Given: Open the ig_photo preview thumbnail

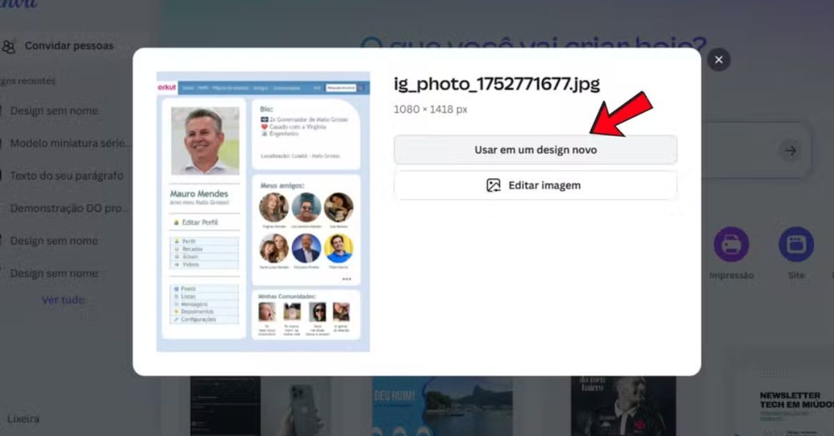Looking at the screenshot, I should coord(263,212).
